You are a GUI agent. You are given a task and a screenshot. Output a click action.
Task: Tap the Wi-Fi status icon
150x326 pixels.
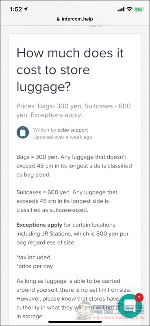[129, 9]
